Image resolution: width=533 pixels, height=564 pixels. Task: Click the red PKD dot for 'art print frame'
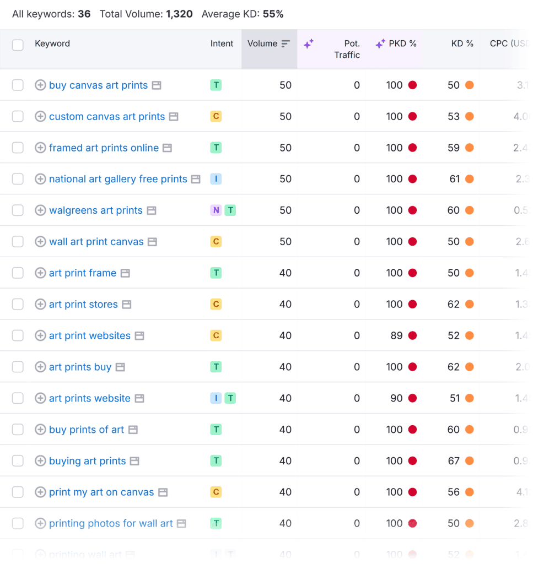tap(412, 273)
